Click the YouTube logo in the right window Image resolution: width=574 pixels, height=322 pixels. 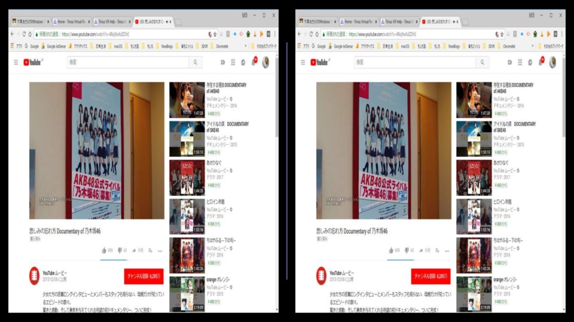pos(319,63)
